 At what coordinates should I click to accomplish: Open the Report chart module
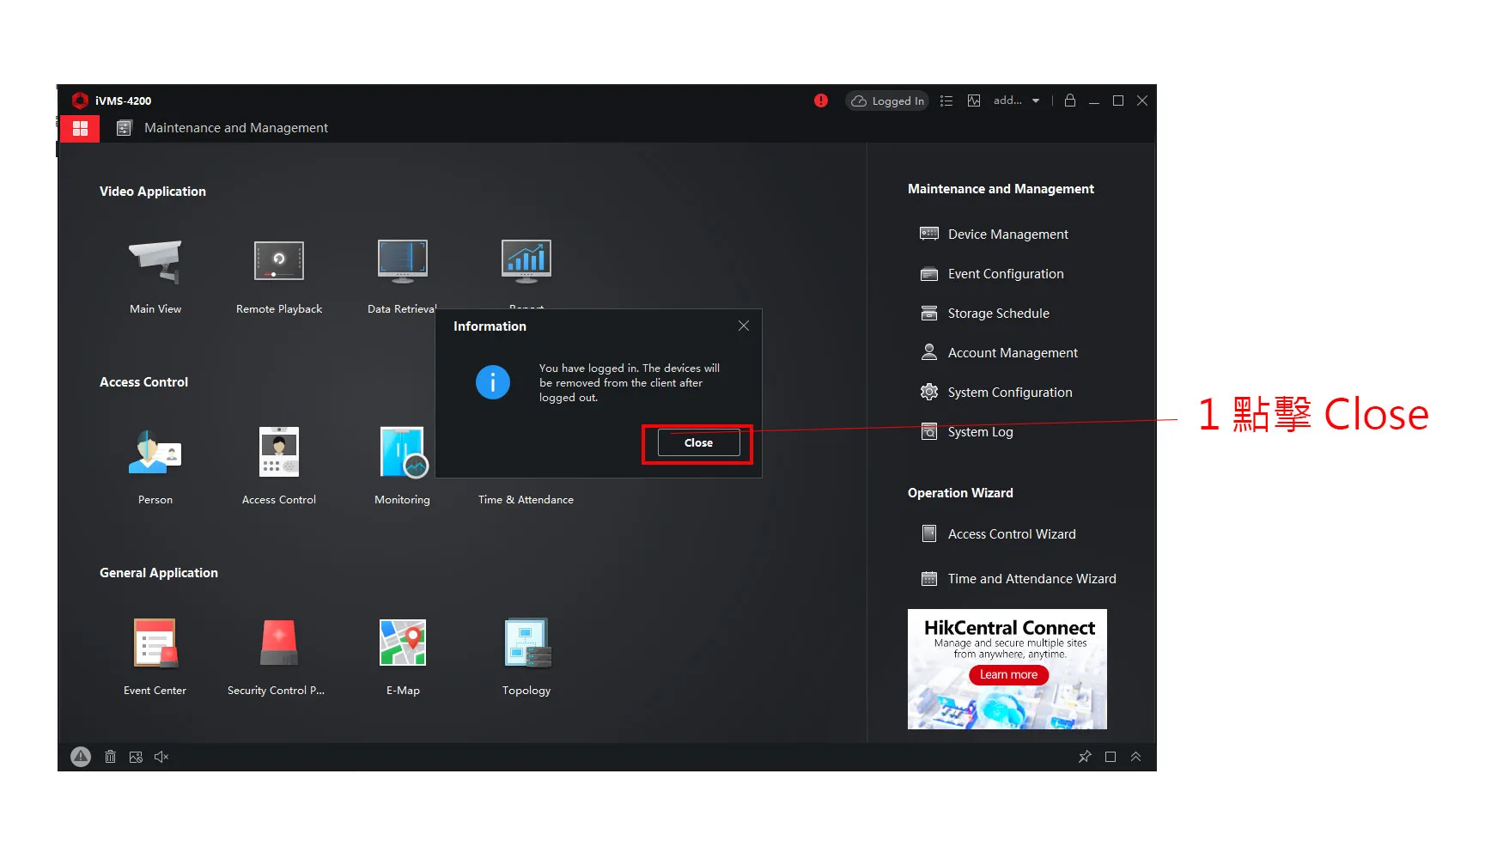526,261
